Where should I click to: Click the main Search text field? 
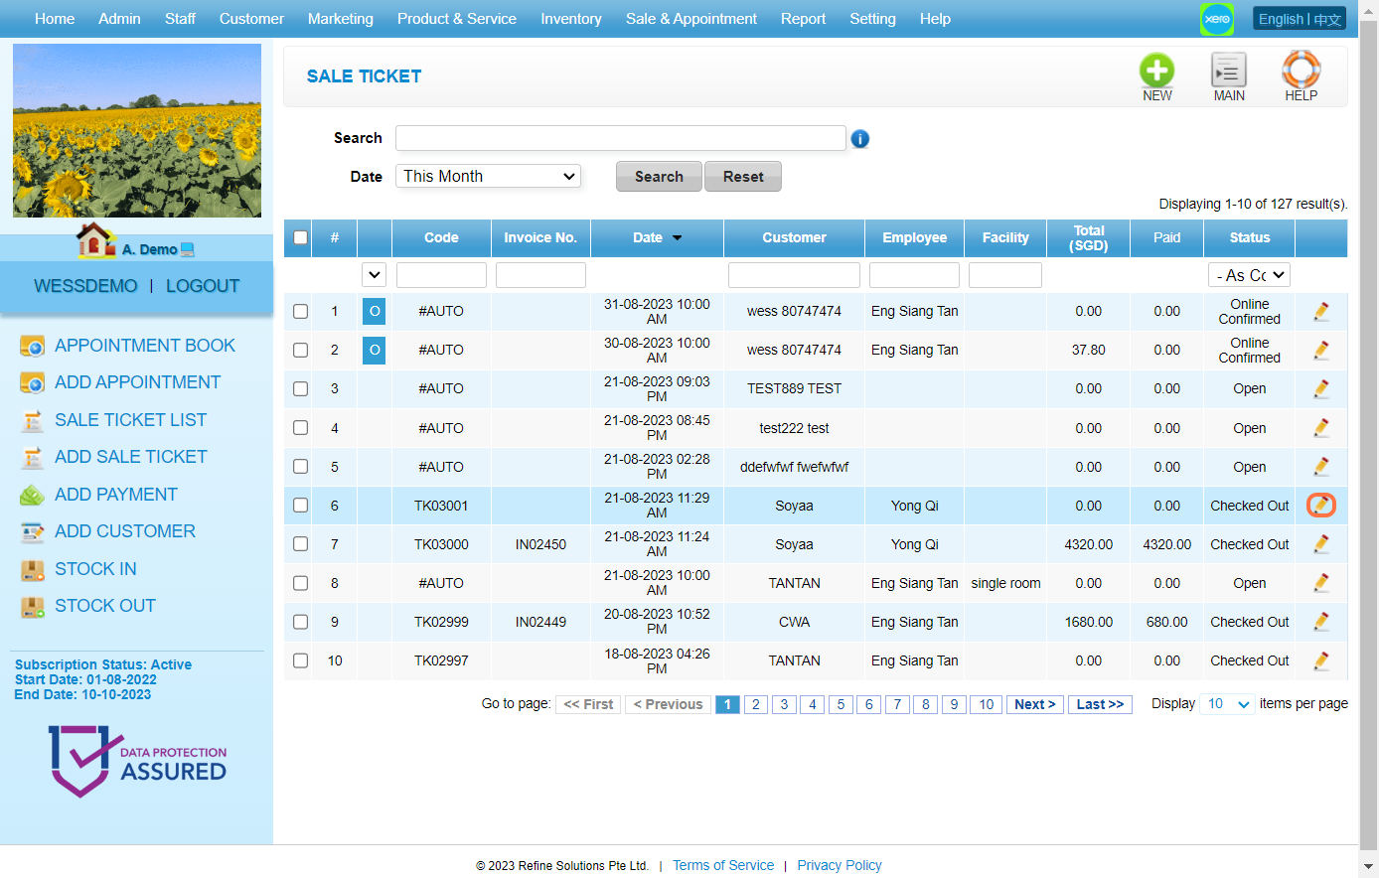621,138
